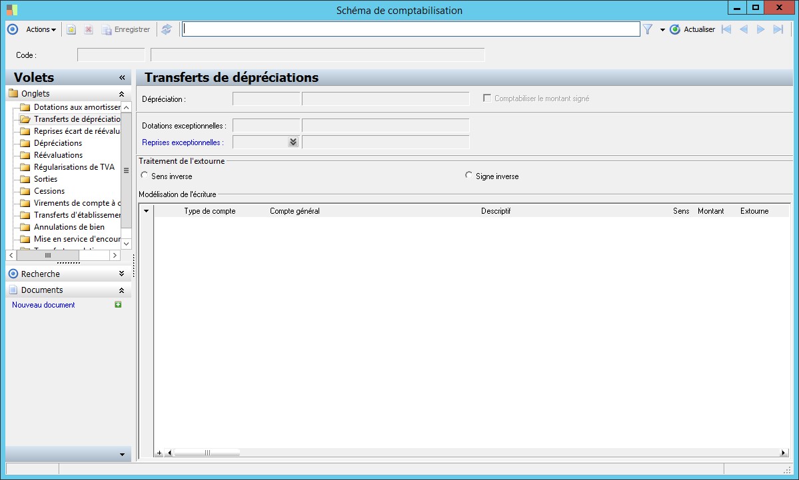Toggle Comptabiliser le montant signé checkbox
Image resolution: width=799 pixels, height=480 pixels.
pyautogui.click(x=487, y=99)
